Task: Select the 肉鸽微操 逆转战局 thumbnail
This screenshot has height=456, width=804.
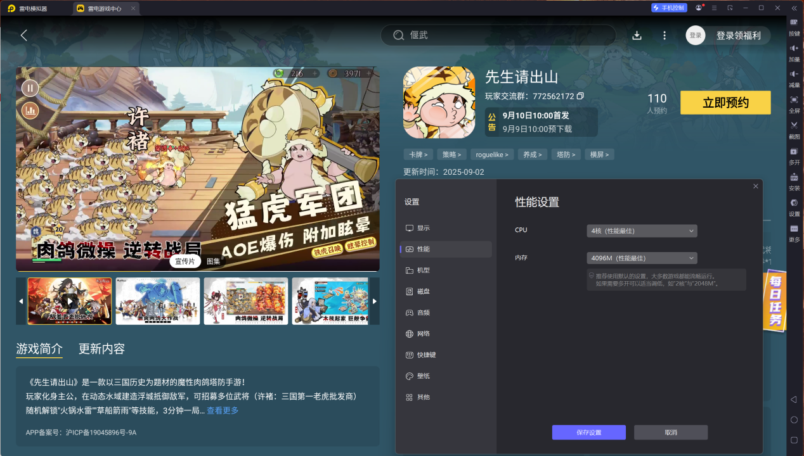Action: (245, 301)
